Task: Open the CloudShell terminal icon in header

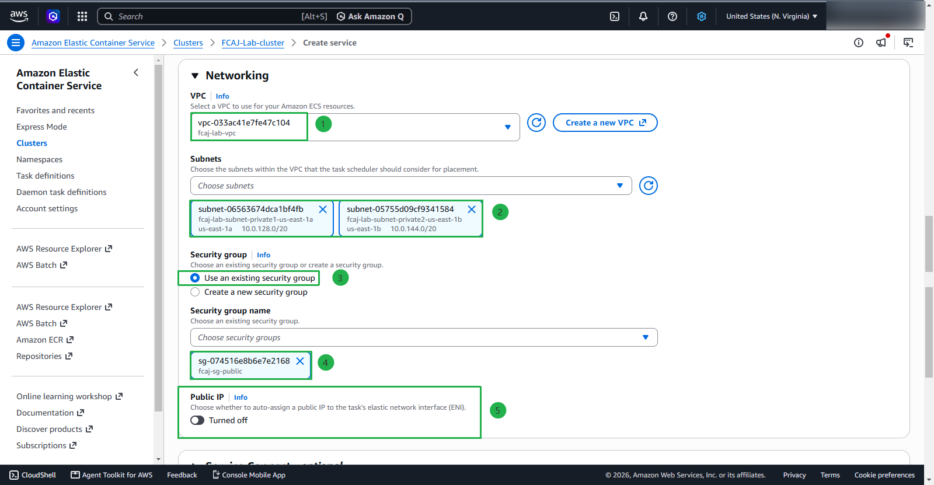Action: pyautogui.click(x=615, y=16)
